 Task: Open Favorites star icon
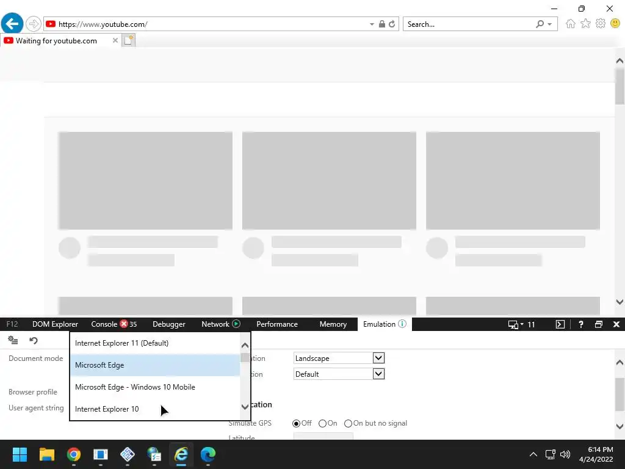[x=585, y=24]
